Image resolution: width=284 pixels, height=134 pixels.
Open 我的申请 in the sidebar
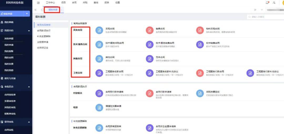(x=9, y=45)
